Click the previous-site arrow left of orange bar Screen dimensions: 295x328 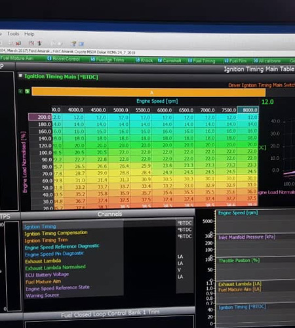point(20,91)
